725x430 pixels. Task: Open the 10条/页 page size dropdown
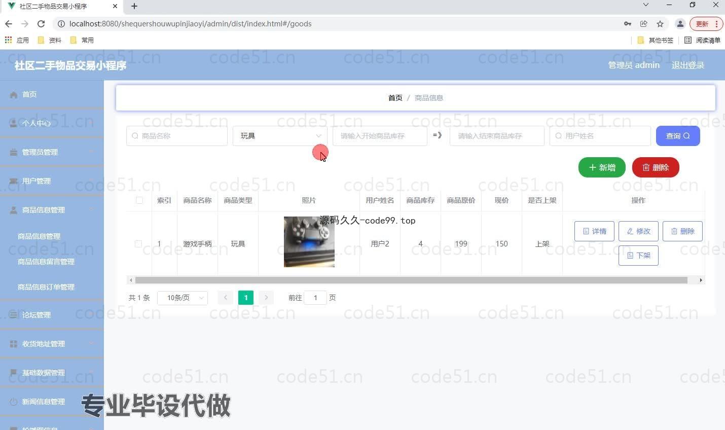click(183, 298)
